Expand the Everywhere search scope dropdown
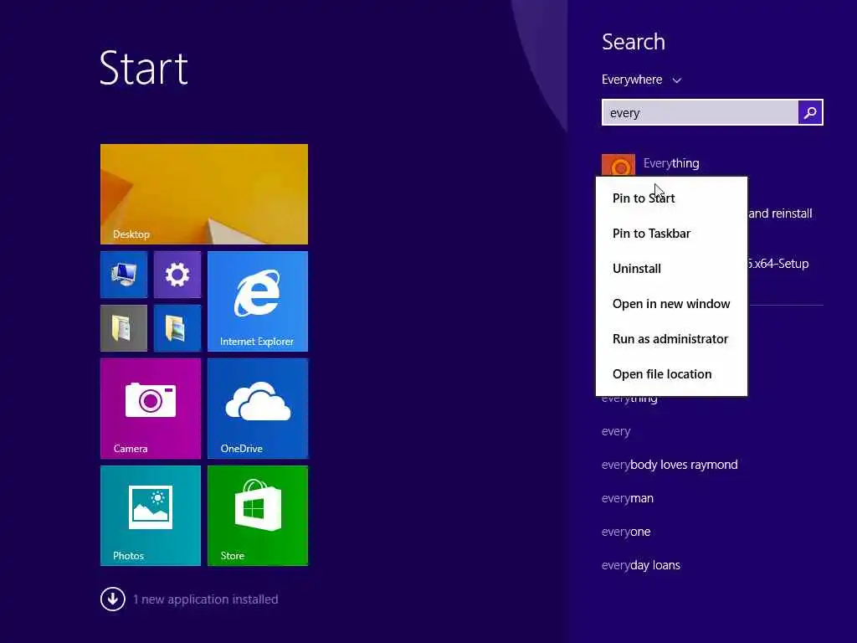This screenshot has width=857, height=643. click(641, 80)
